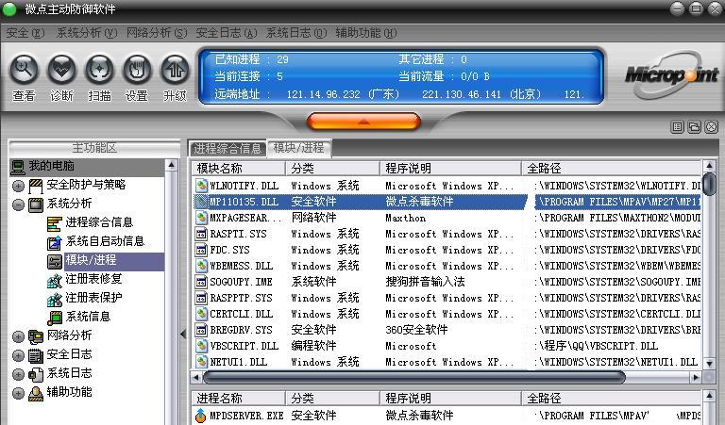Click the list view icon below Micropoint logo
This screenshot has height=425, width=725.
[x=678, y=126]
